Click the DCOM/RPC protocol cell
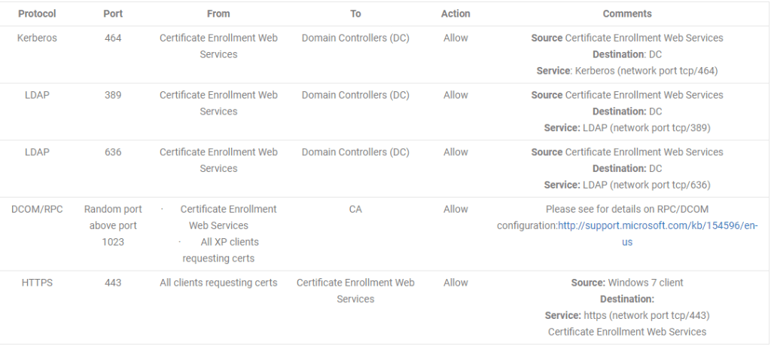The width and height of the screenshot is (771, 346). (x=37, y=209)
